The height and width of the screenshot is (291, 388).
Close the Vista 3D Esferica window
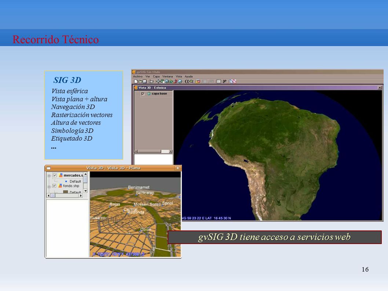point(380,88)
